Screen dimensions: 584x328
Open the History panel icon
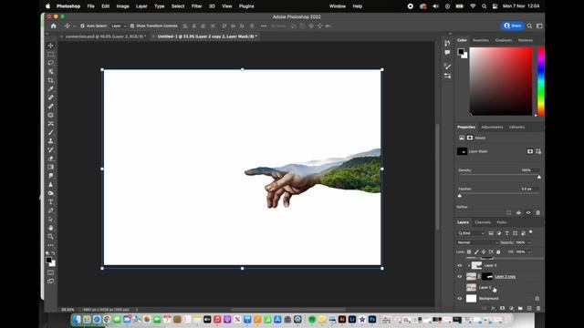point(447,44)
